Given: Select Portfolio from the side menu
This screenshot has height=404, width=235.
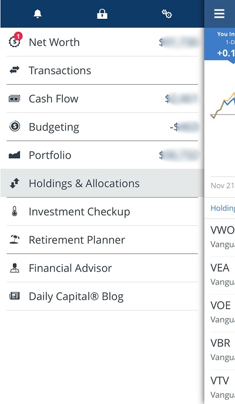Looking at the screenshot, I should coord(102,155).
